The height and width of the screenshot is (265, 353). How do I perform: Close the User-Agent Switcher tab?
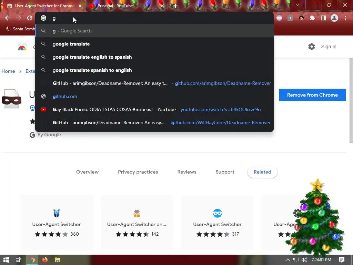[x=80, y=6]
